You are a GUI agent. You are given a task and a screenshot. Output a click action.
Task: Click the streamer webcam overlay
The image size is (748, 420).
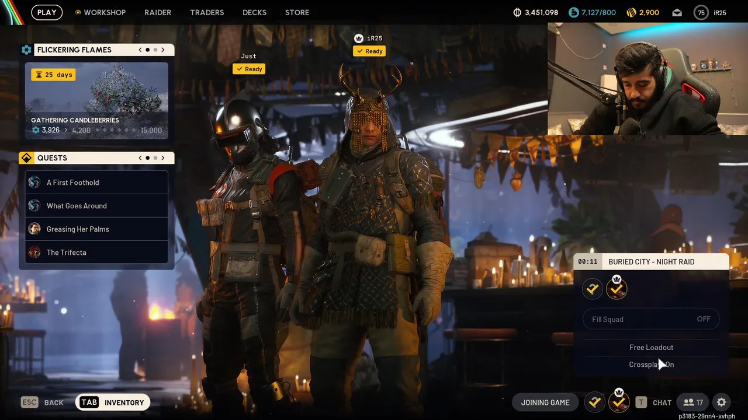click(647, 79)
